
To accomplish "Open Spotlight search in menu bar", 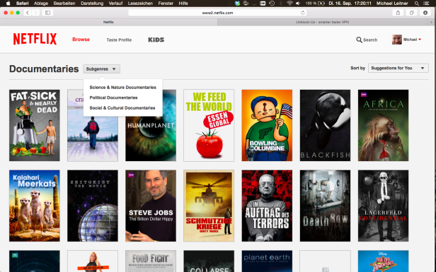I will click(416, 4).
